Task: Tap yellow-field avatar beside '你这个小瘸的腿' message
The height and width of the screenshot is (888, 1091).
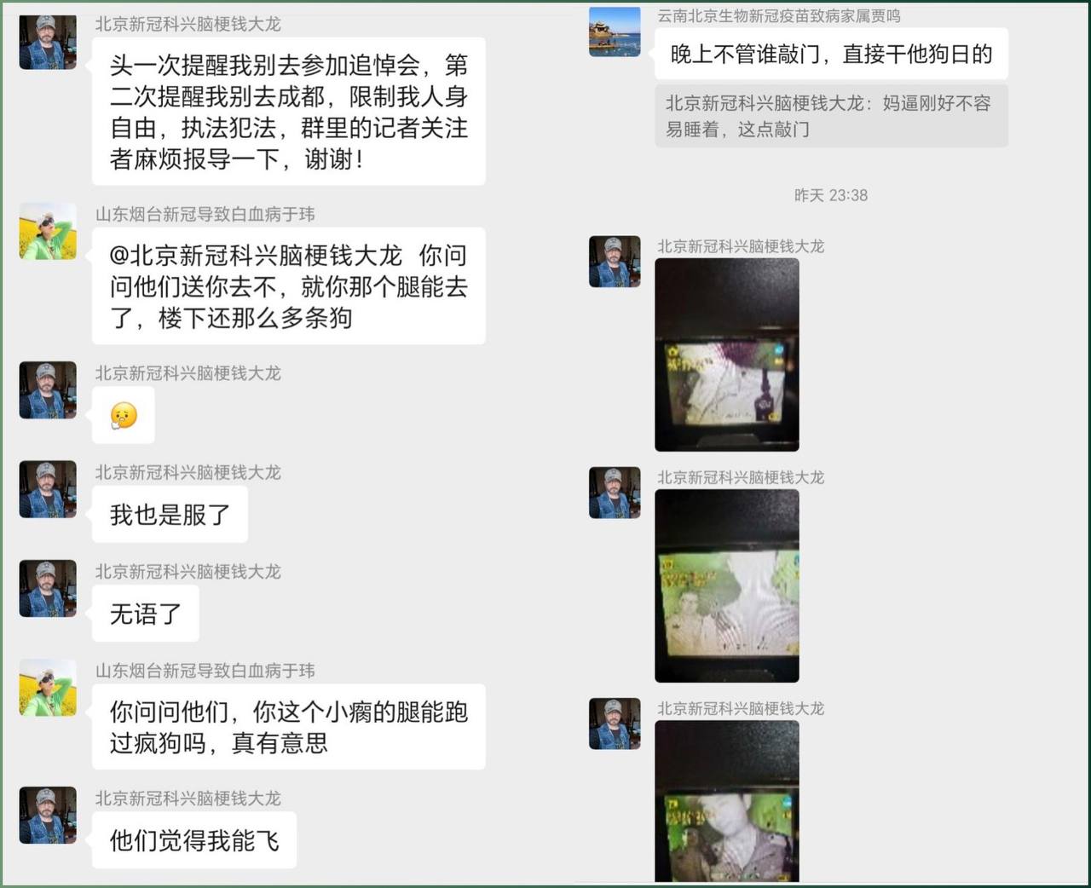Action: pyautogui.click(x=48, y=687)
